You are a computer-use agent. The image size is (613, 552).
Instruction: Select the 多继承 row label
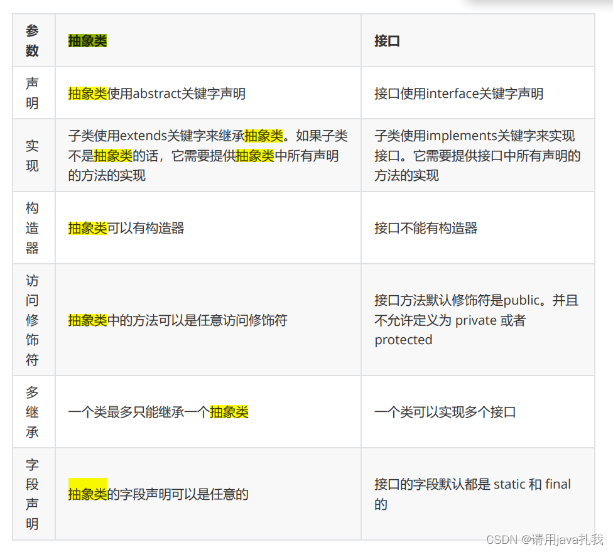tap(34, 412)
